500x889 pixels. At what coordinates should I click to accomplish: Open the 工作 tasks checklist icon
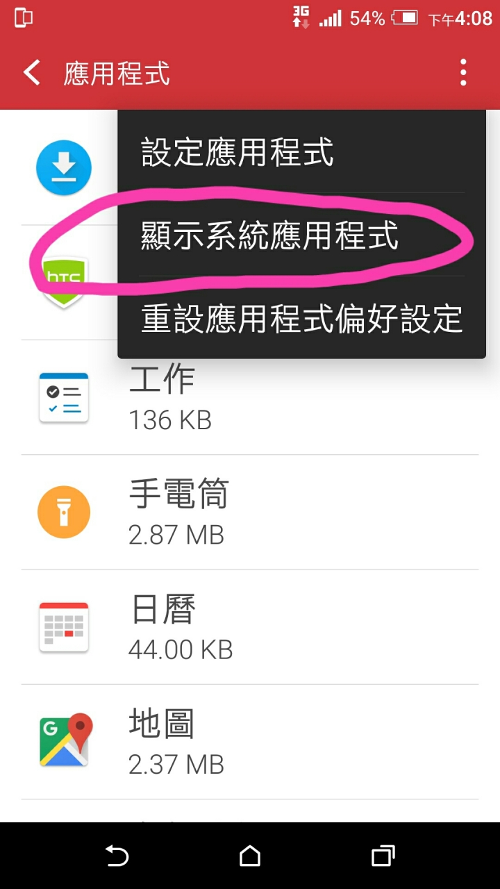coord(64,397)
